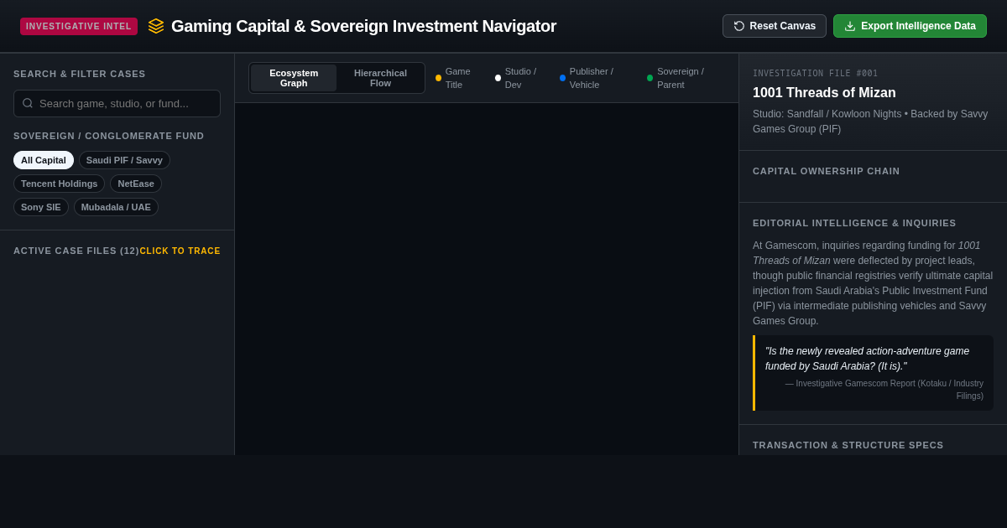This screenshot has width=1007, height=528.
Task: Click the TRANSACTION & STRUCTURE SPECS heading
Action: coord(848,445)
